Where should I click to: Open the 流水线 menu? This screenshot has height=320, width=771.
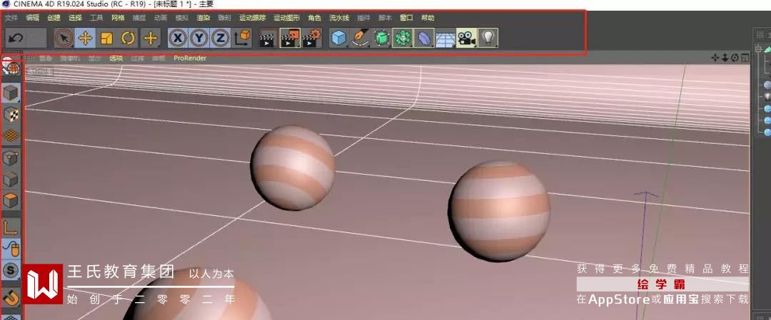[339, 18]
